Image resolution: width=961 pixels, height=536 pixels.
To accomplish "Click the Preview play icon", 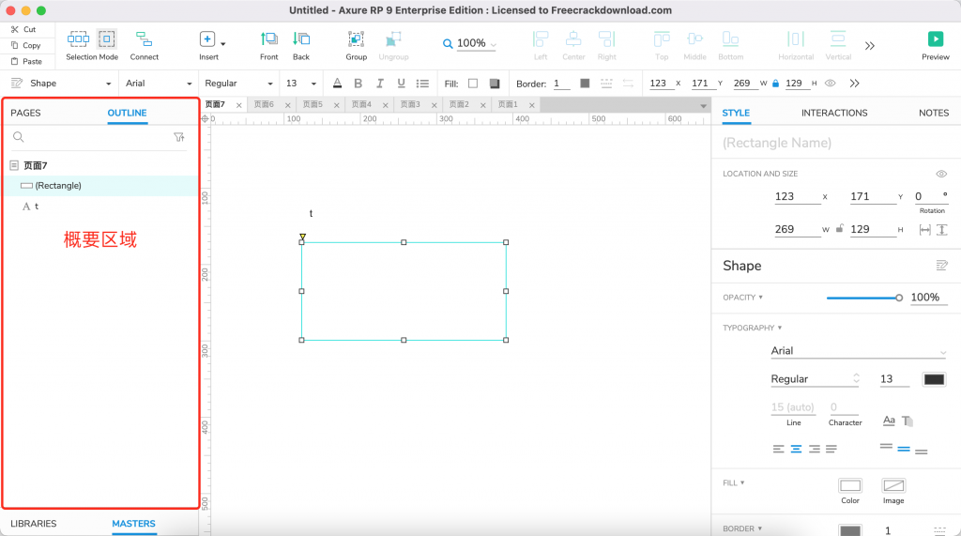I will click(x=935, y=39).
